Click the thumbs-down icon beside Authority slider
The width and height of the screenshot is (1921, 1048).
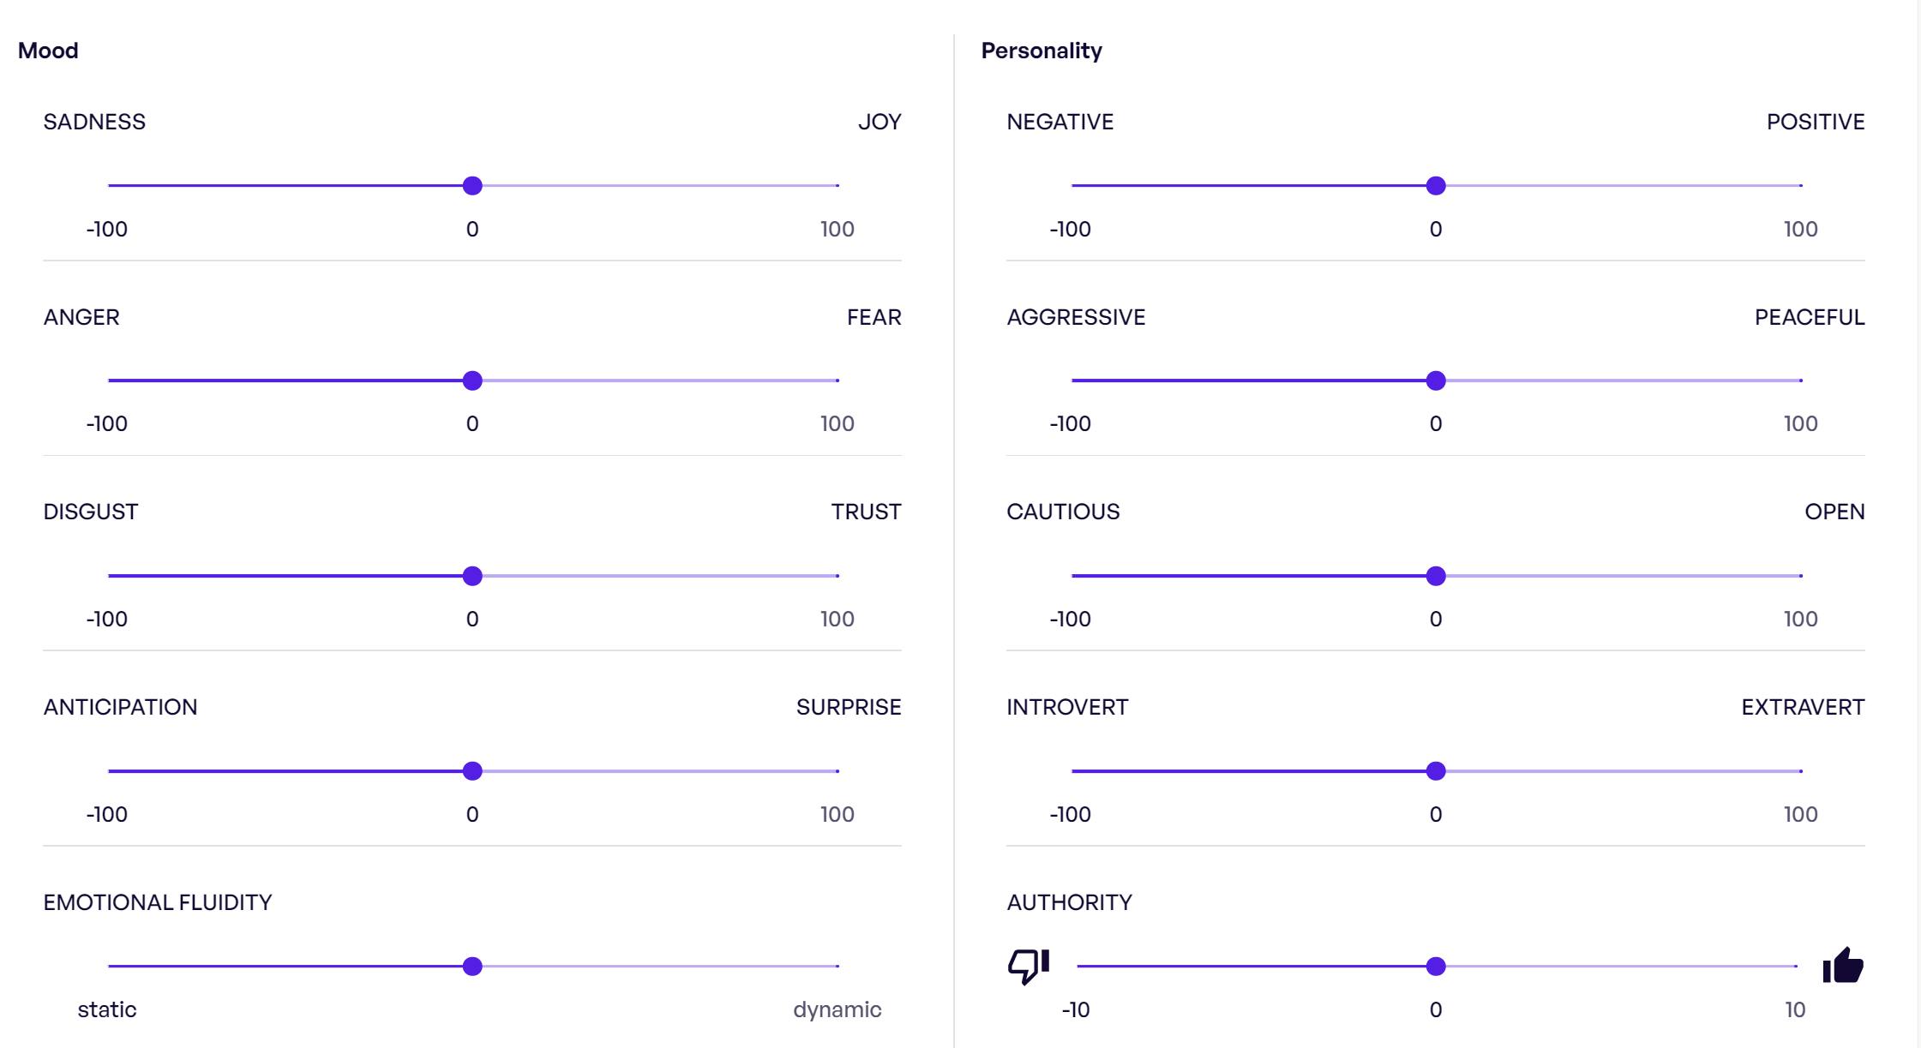point(1028,966)
